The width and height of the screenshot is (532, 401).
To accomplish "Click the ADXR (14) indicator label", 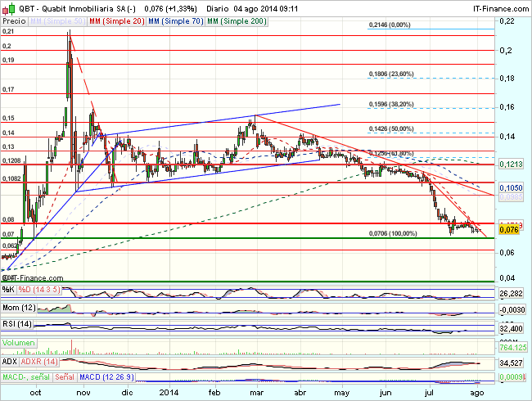I will pos(39,362).
